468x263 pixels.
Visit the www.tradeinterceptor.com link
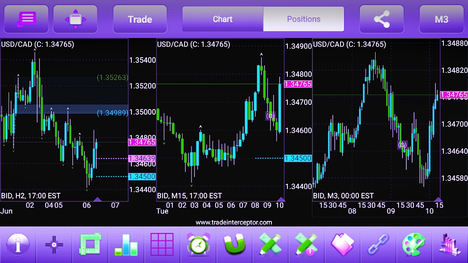pyautogui.click(x=234, y=222)
